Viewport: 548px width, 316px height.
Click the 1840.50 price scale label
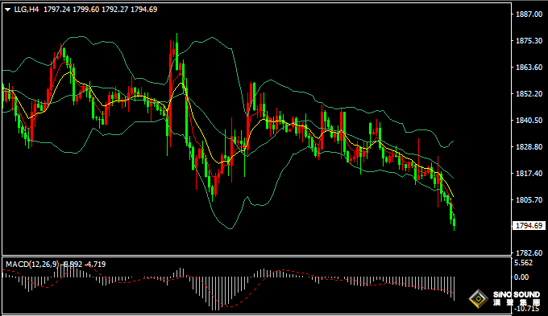[529, 120]
